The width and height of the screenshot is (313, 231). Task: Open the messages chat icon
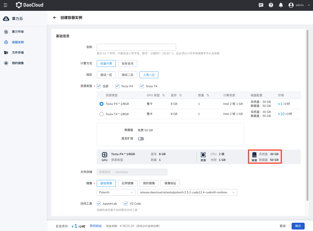[261, 5]
